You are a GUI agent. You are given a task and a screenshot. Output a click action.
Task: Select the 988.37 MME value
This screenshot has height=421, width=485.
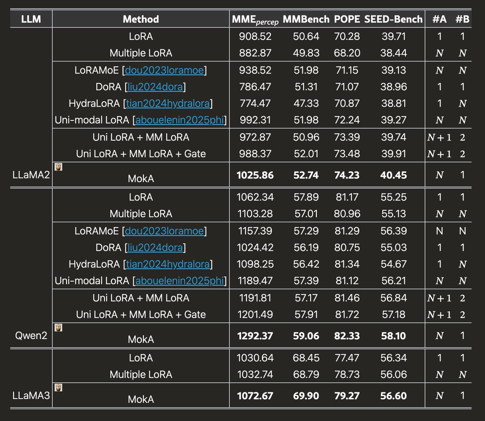pyautogui.click(x=255, y=154)
